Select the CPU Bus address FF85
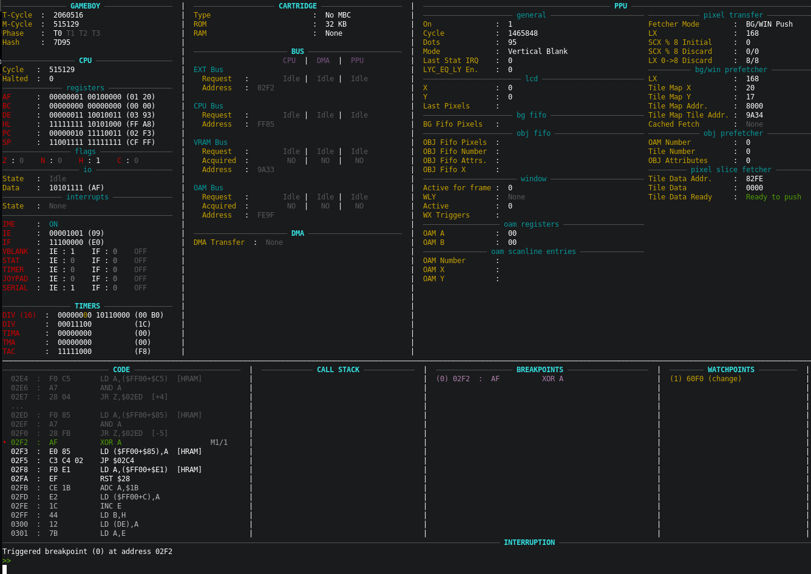Screen dimensions: 811x574 tap(266, 124)
